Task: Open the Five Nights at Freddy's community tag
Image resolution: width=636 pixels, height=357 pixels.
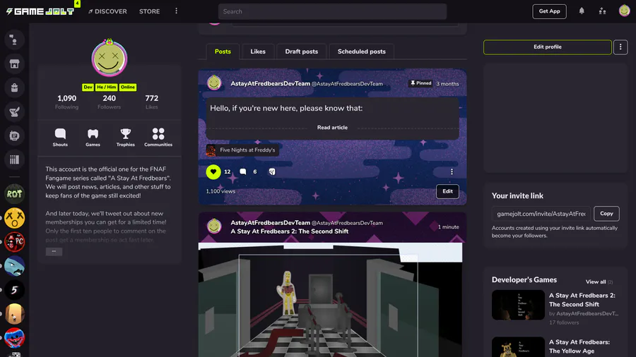Action: point(242,150)
